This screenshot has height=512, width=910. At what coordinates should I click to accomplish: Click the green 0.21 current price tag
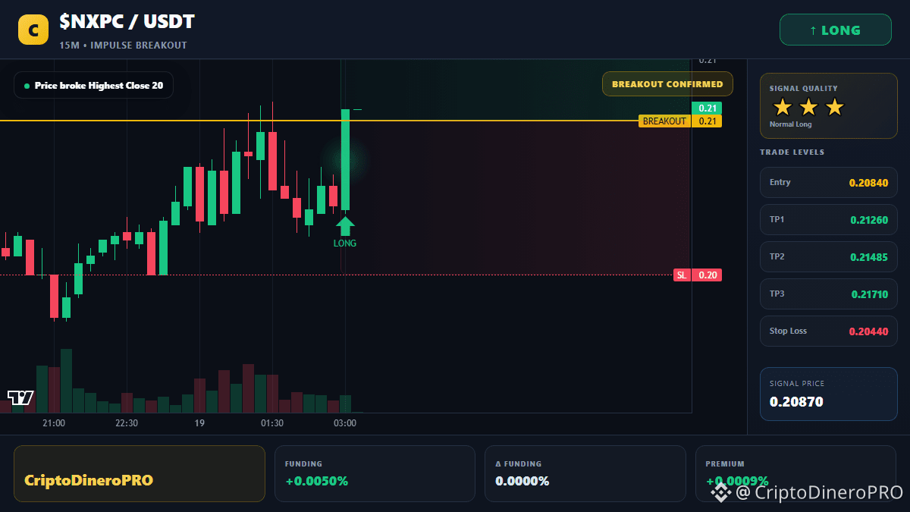tap(707, 108)
